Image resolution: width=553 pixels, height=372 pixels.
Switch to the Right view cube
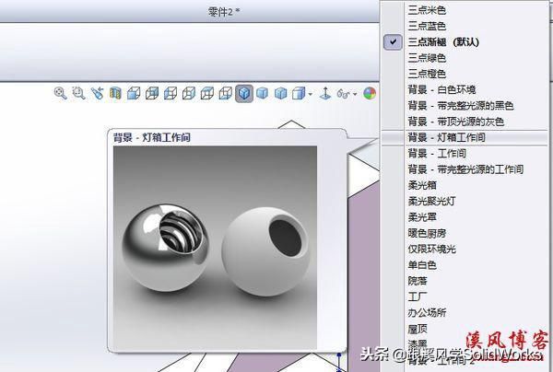189,93
